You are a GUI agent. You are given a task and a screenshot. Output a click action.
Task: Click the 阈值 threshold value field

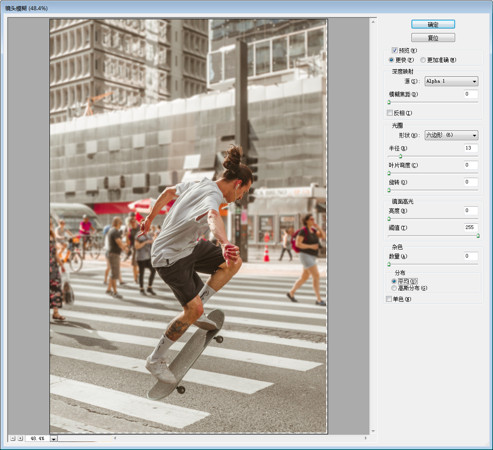[x=471, y=227]
